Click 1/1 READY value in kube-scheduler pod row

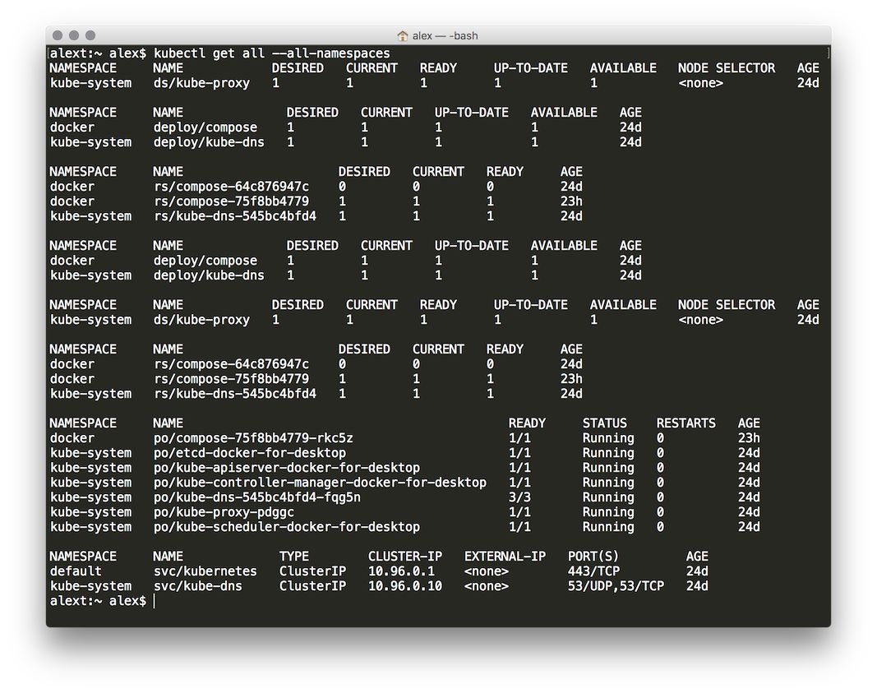(519, 527)
